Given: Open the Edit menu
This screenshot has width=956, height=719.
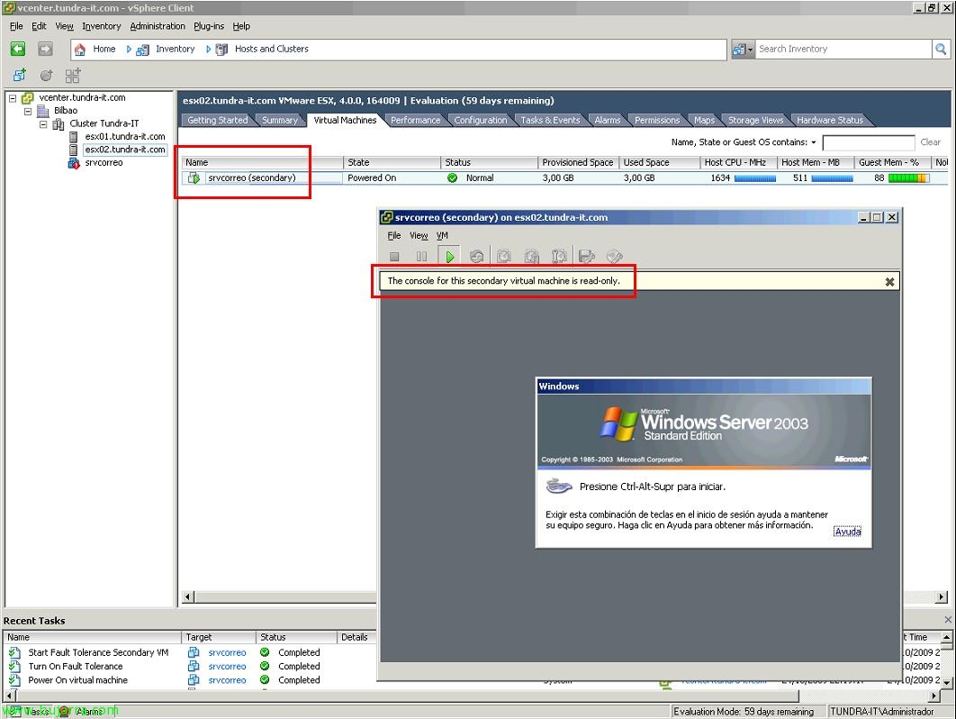Looking at the screenshot, I should coord(39,26).
